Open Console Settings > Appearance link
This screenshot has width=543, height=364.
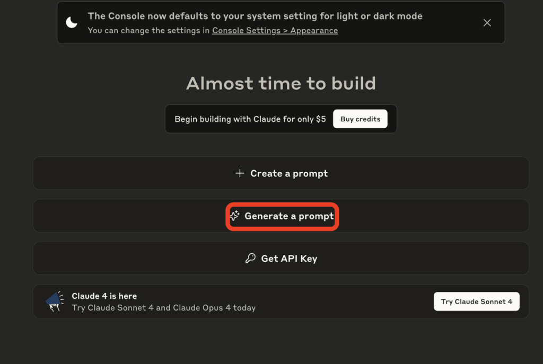point(275,30)
